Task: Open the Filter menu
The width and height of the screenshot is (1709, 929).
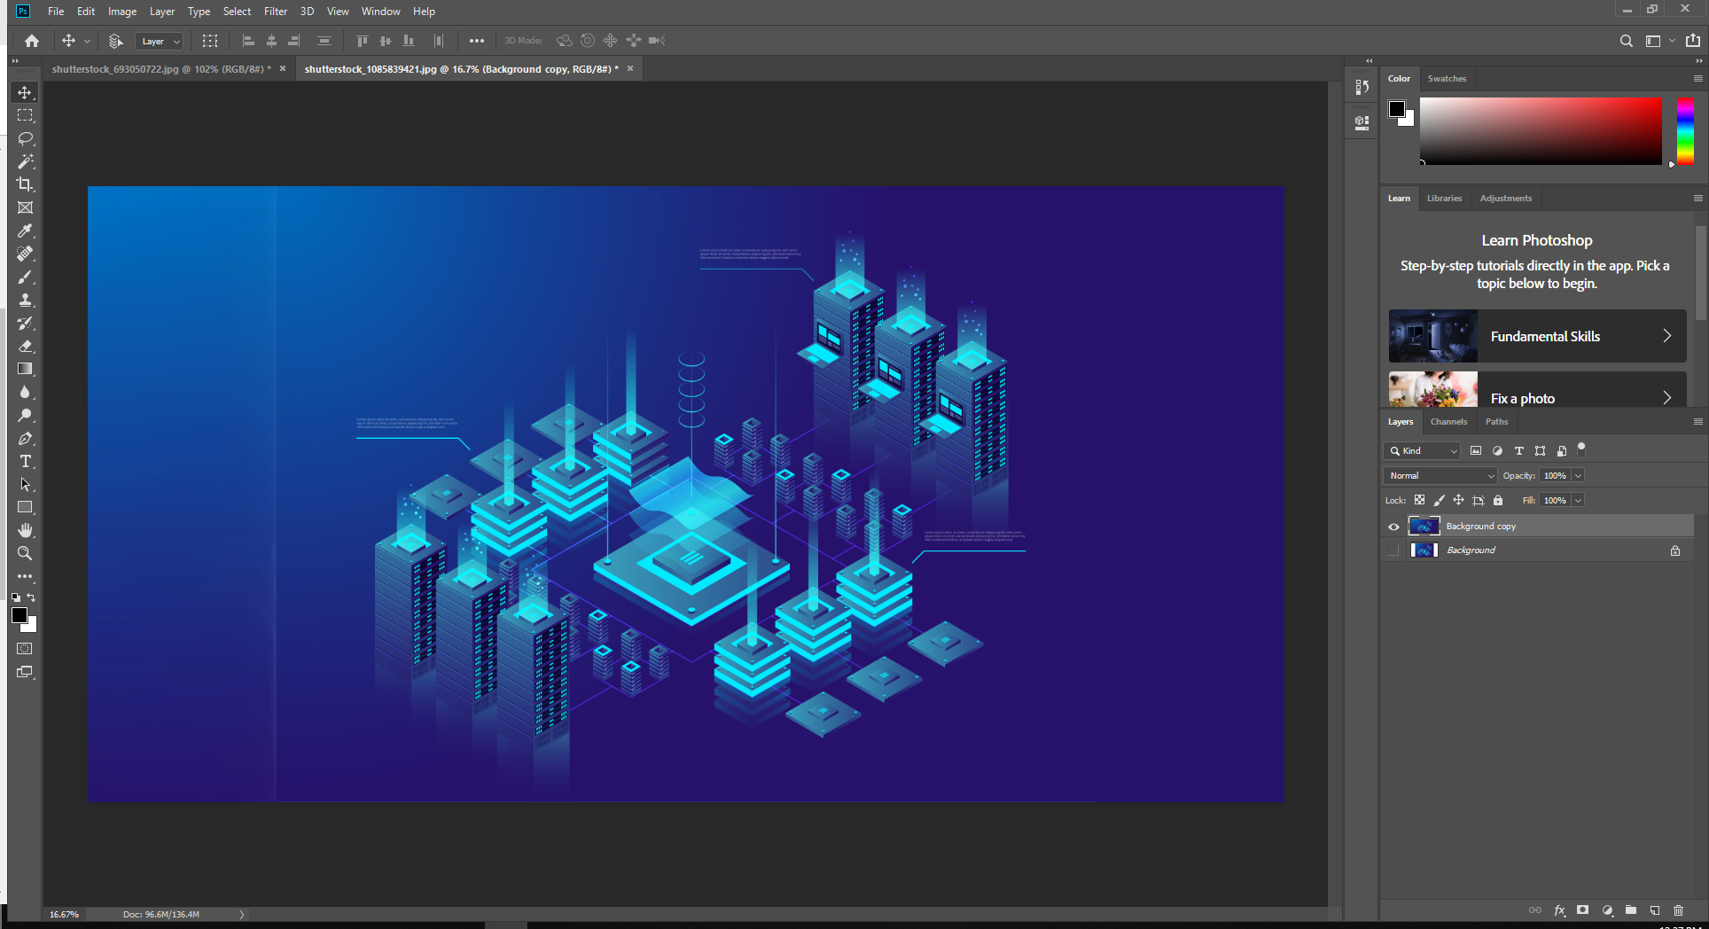Action: point(276,12)
